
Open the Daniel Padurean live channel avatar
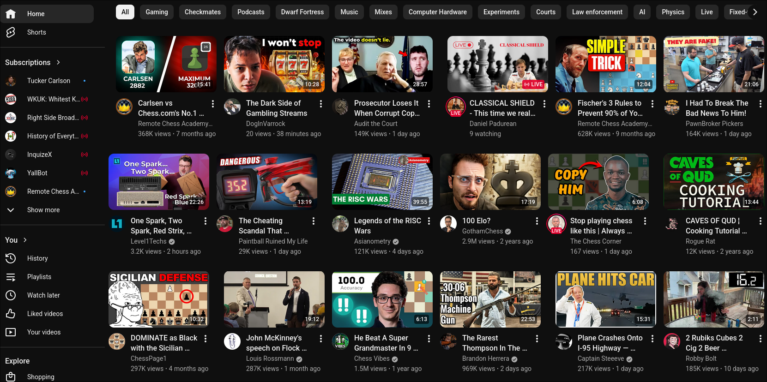[x=456, y=107]
